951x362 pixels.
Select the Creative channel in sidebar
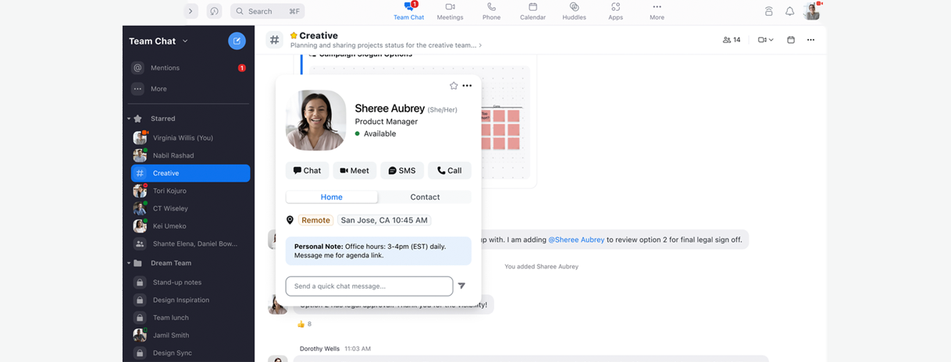[x=191, y=173]
